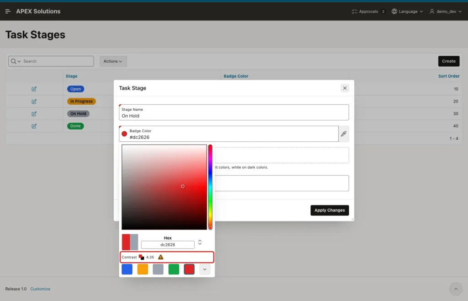Screen dimensions: 468x301
Task: Click the On Hold stage badge
Action: (x=78, y=114)
